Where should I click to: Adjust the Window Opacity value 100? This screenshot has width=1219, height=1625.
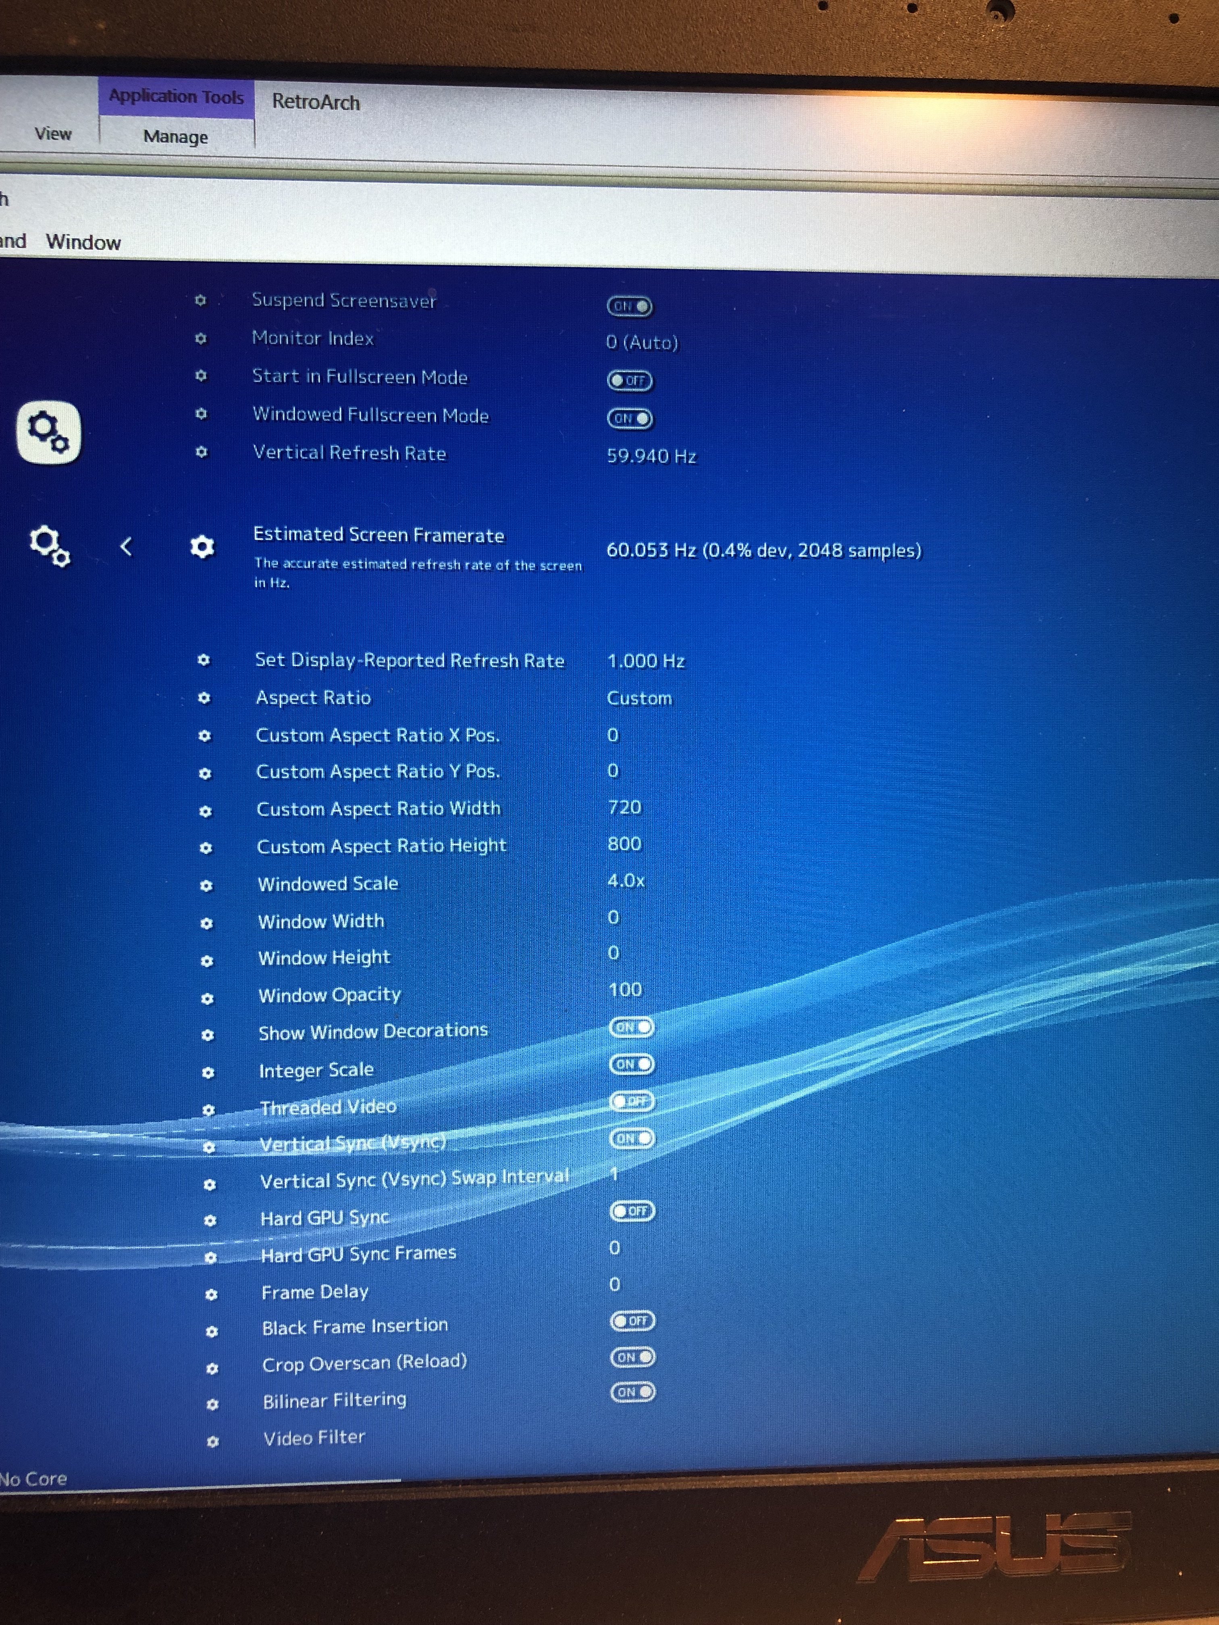click(625, 990)
